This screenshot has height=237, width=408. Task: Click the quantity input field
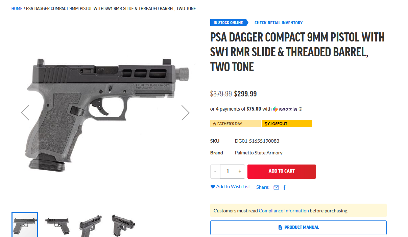[x=227, y=171]
